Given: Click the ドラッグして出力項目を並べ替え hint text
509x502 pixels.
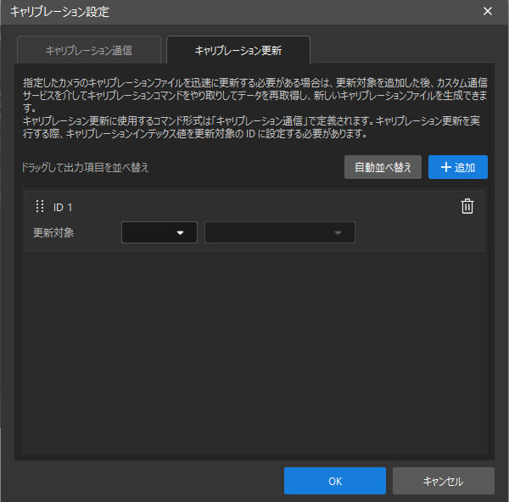Looking at the screenshot, I should (x=85, y=167).
